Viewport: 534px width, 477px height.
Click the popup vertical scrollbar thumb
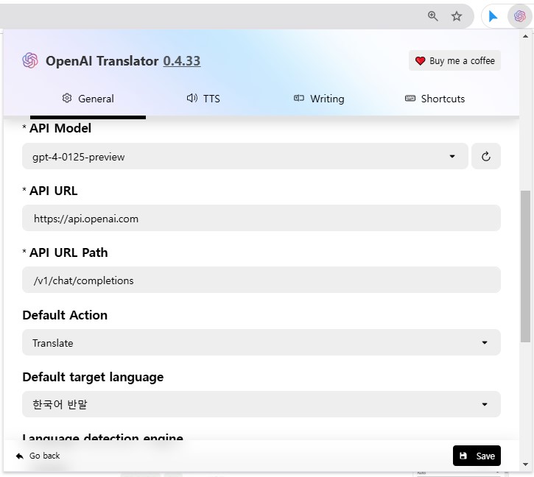525,266
